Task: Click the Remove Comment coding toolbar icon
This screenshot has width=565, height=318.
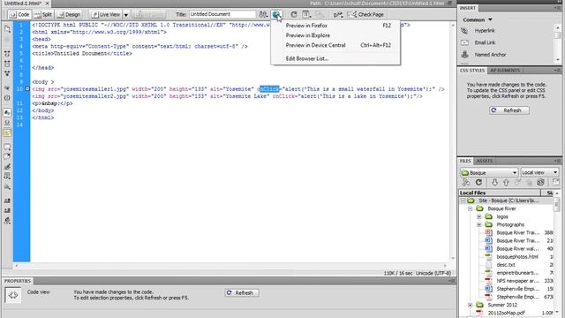Action: (x=7, y=156)
